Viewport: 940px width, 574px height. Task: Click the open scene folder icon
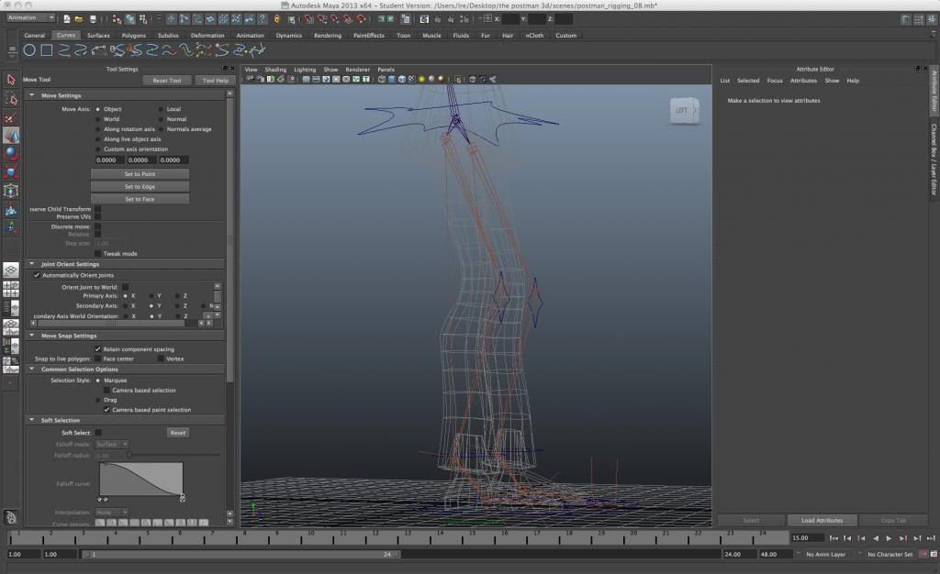point(80,18)
